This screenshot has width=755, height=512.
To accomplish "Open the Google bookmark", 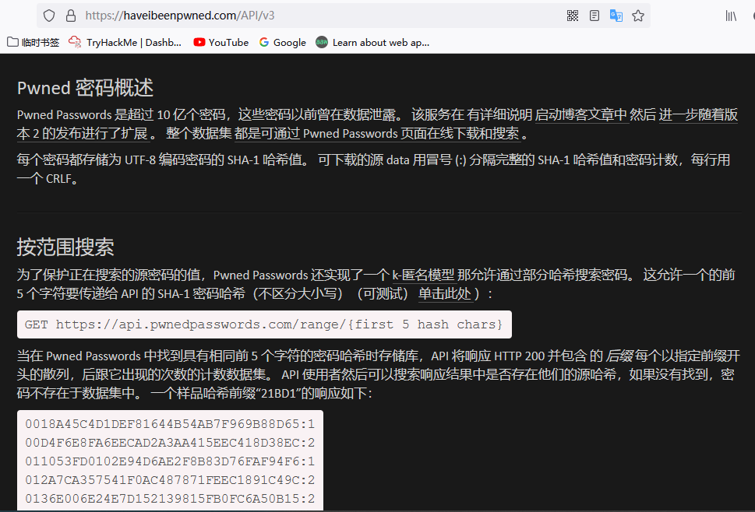I will point(283,42).
